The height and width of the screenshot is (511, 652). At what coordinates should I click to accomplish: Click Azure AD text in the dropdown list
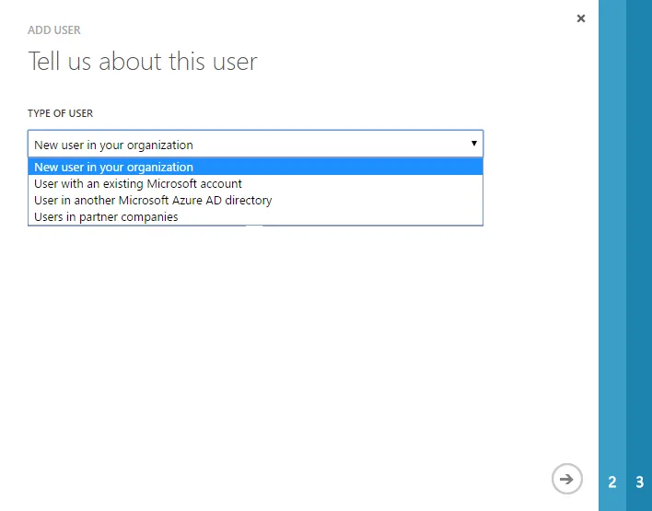point(212,201)
